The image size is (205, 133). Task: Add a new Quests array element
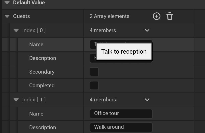pyautogui.click(x=156, y=16)
